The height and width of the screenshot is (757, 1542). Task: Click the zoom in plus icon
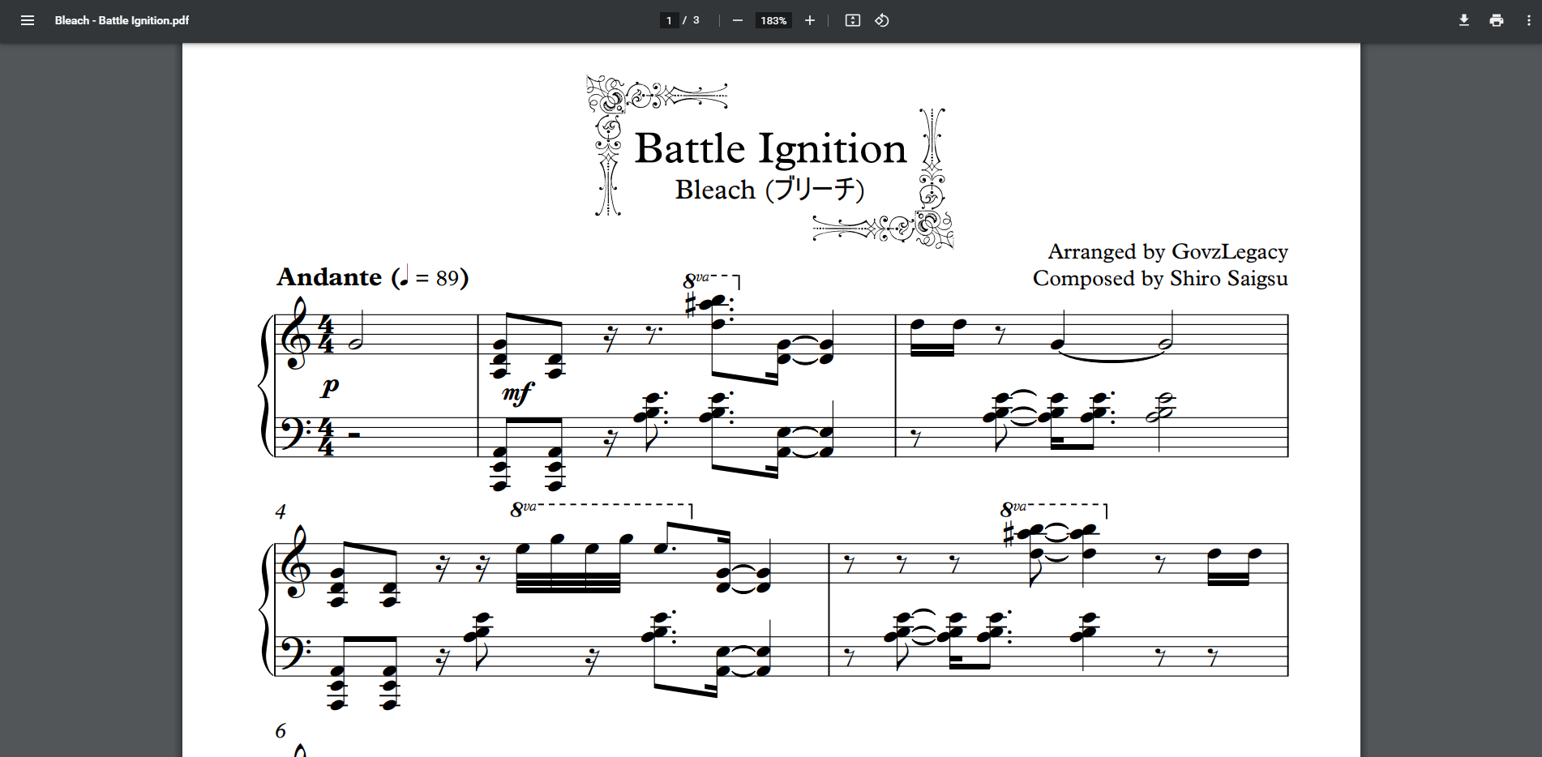(809, 20)
